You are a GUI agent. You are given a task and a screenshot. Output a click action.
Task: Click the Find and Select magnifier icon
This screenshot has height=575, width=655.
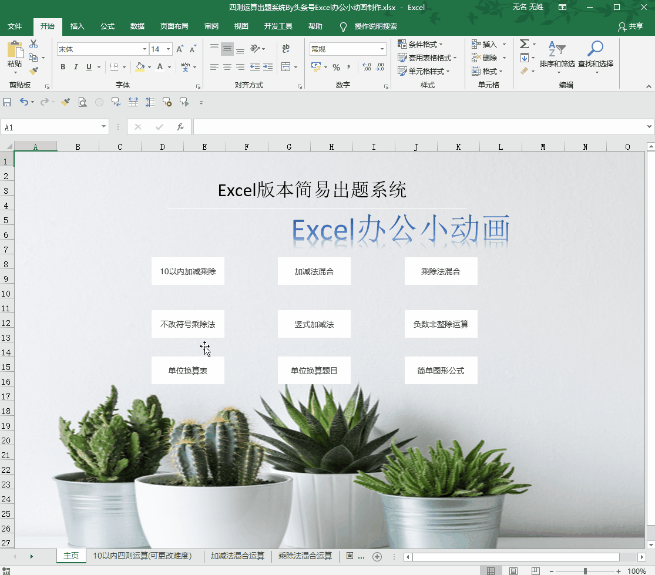coord(595,48)
